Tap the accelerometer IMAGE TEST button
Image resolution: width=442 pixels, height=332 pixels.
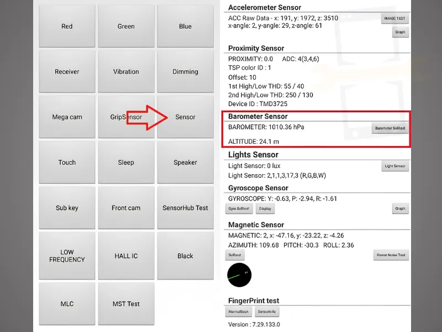394,18
